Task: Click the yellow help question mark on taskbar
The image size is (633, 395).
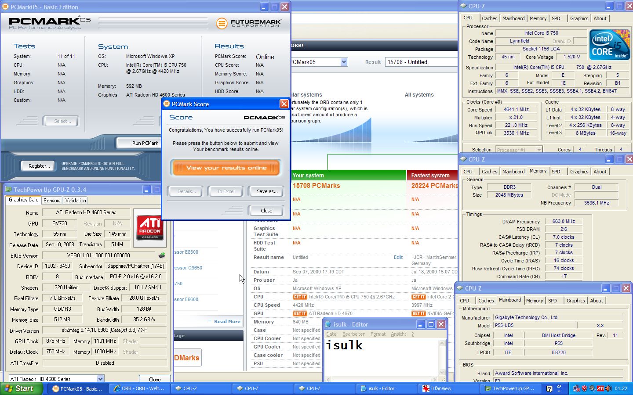Action: pyautogui.click(x=549, y=388)
